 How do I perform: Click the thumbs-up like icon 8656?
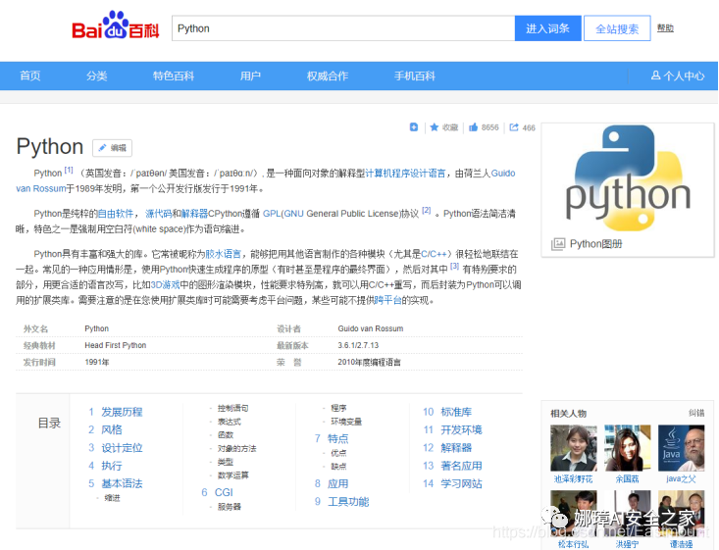coord(473,126)
